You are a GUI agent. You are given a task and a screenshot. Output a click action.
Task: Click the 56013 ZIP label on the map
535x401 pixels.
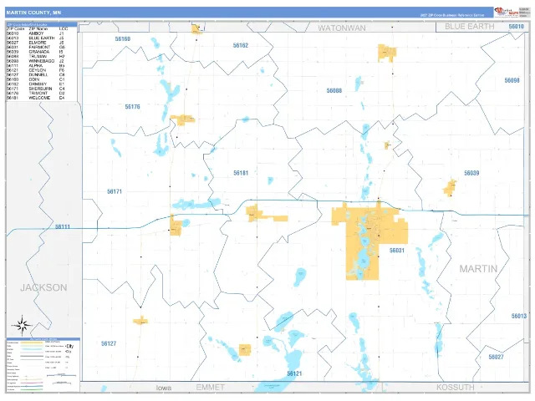coord(519,316)
